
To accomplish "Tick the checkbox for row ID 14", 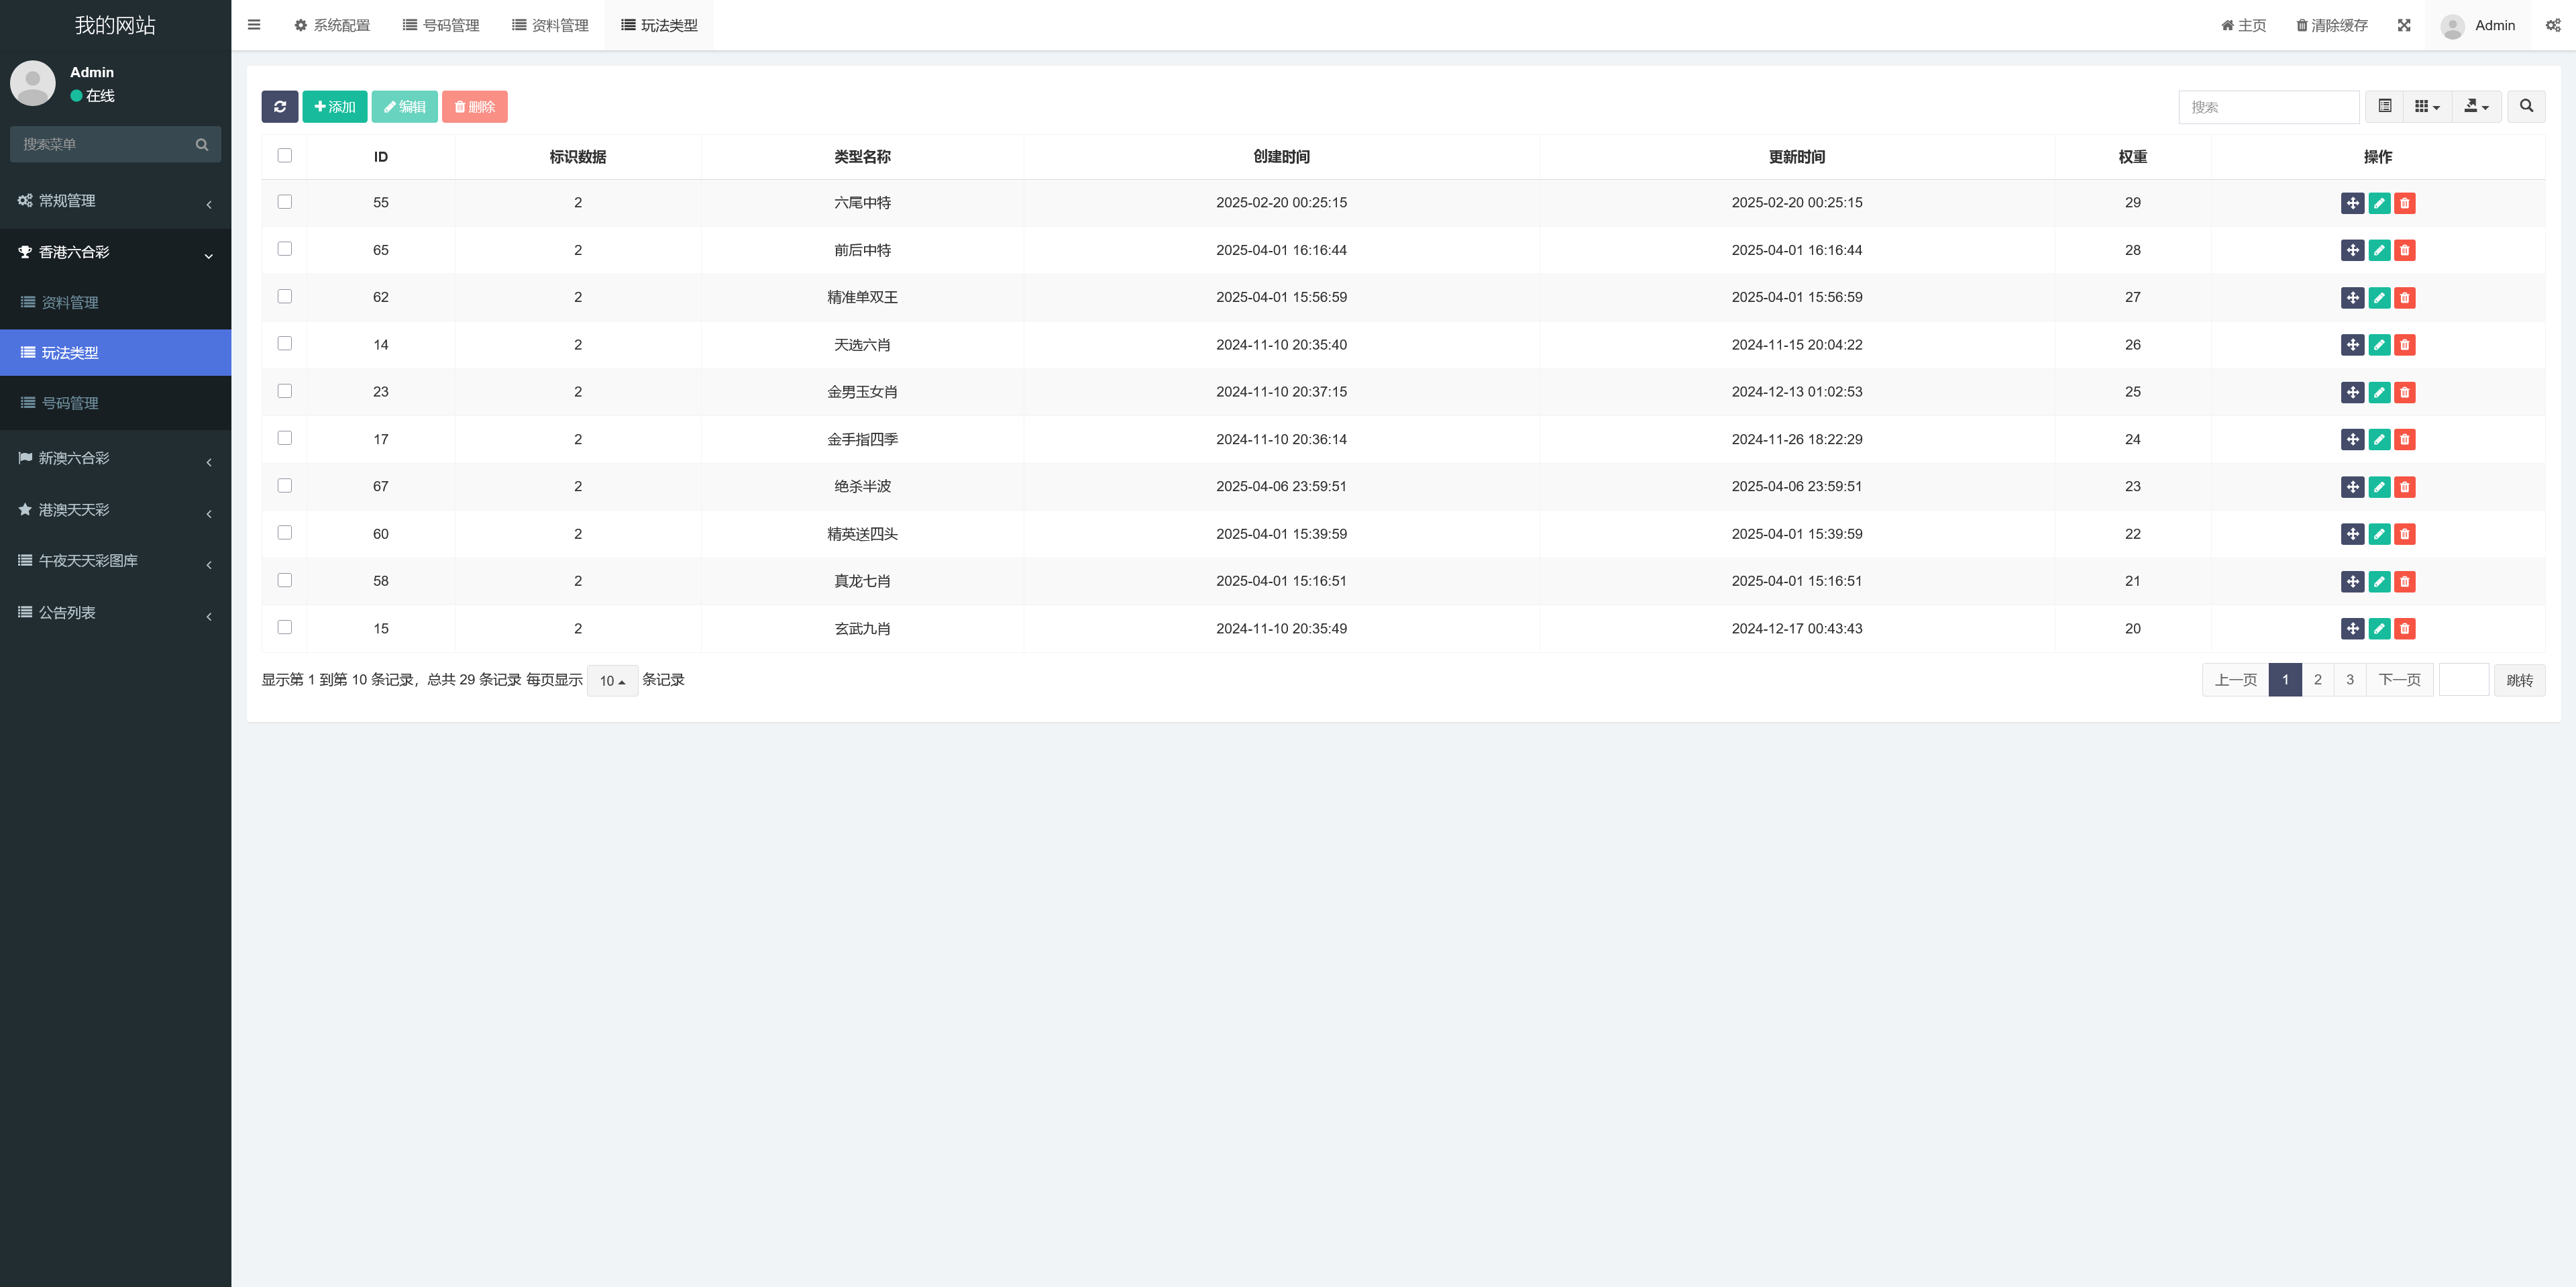I will [285, 344].
